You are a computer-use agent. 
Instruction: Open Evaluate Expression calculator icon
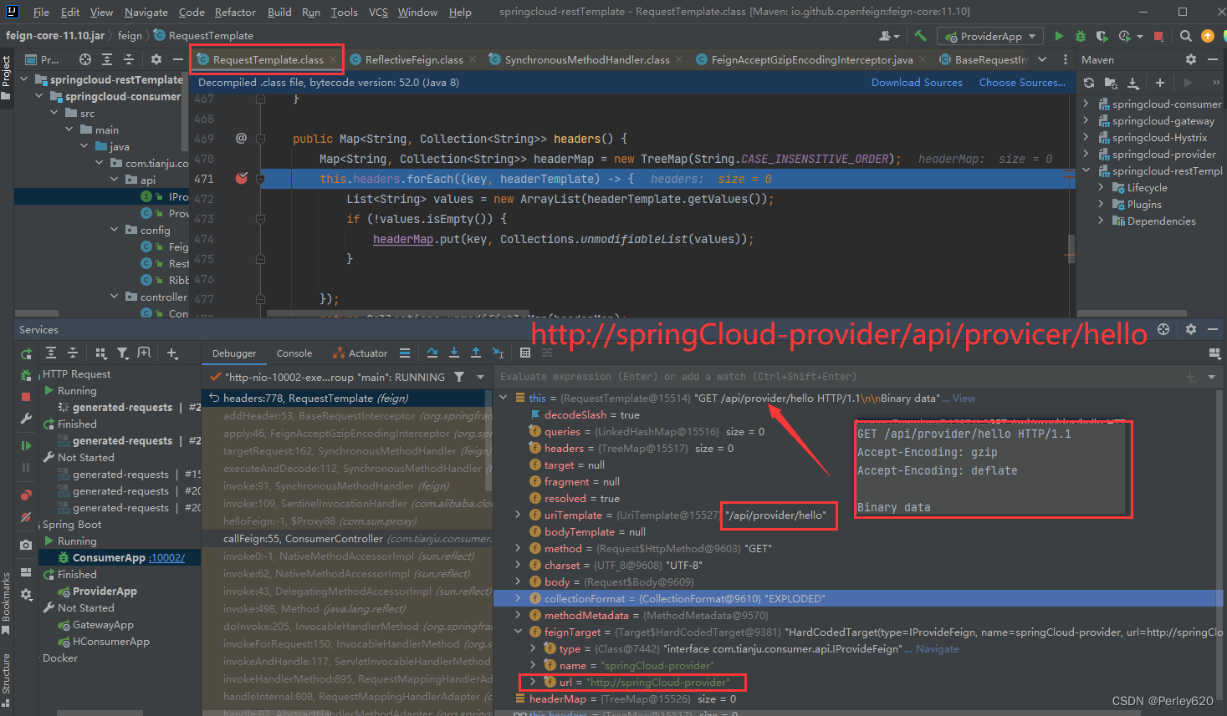(x=525, y=353)
